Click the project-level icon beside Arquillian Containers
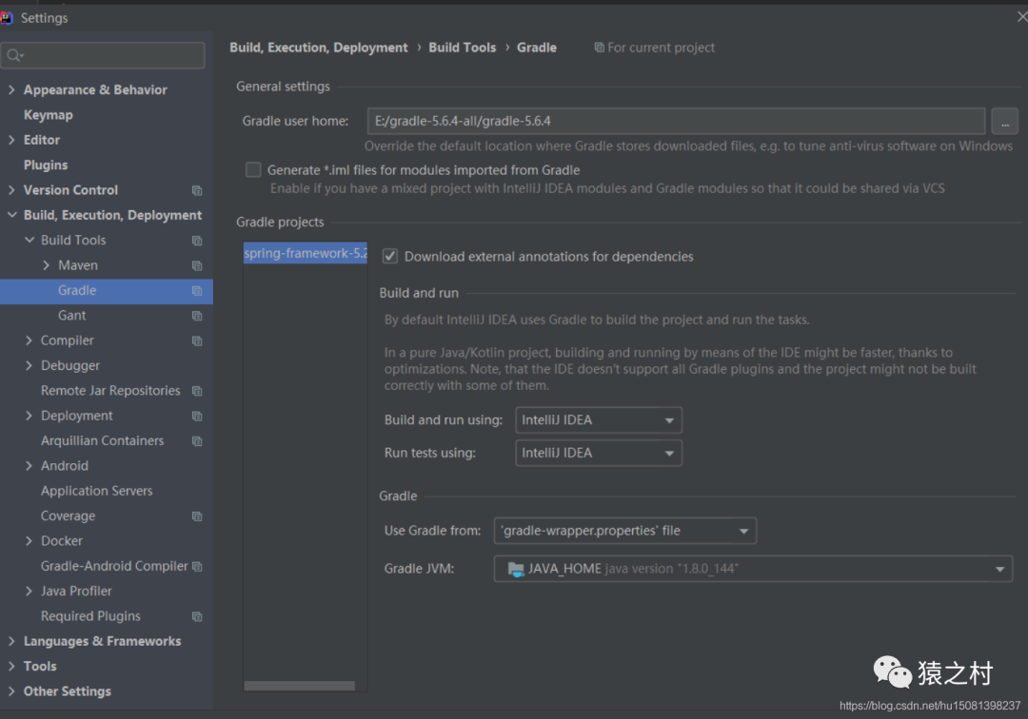The image size is (1028, 719). [197, 441]
